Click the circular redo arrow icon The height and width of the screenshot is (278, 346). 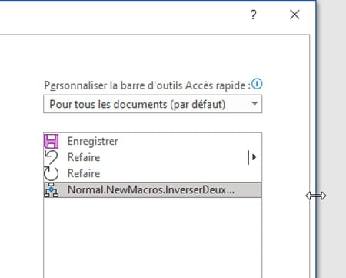[51, 173]
